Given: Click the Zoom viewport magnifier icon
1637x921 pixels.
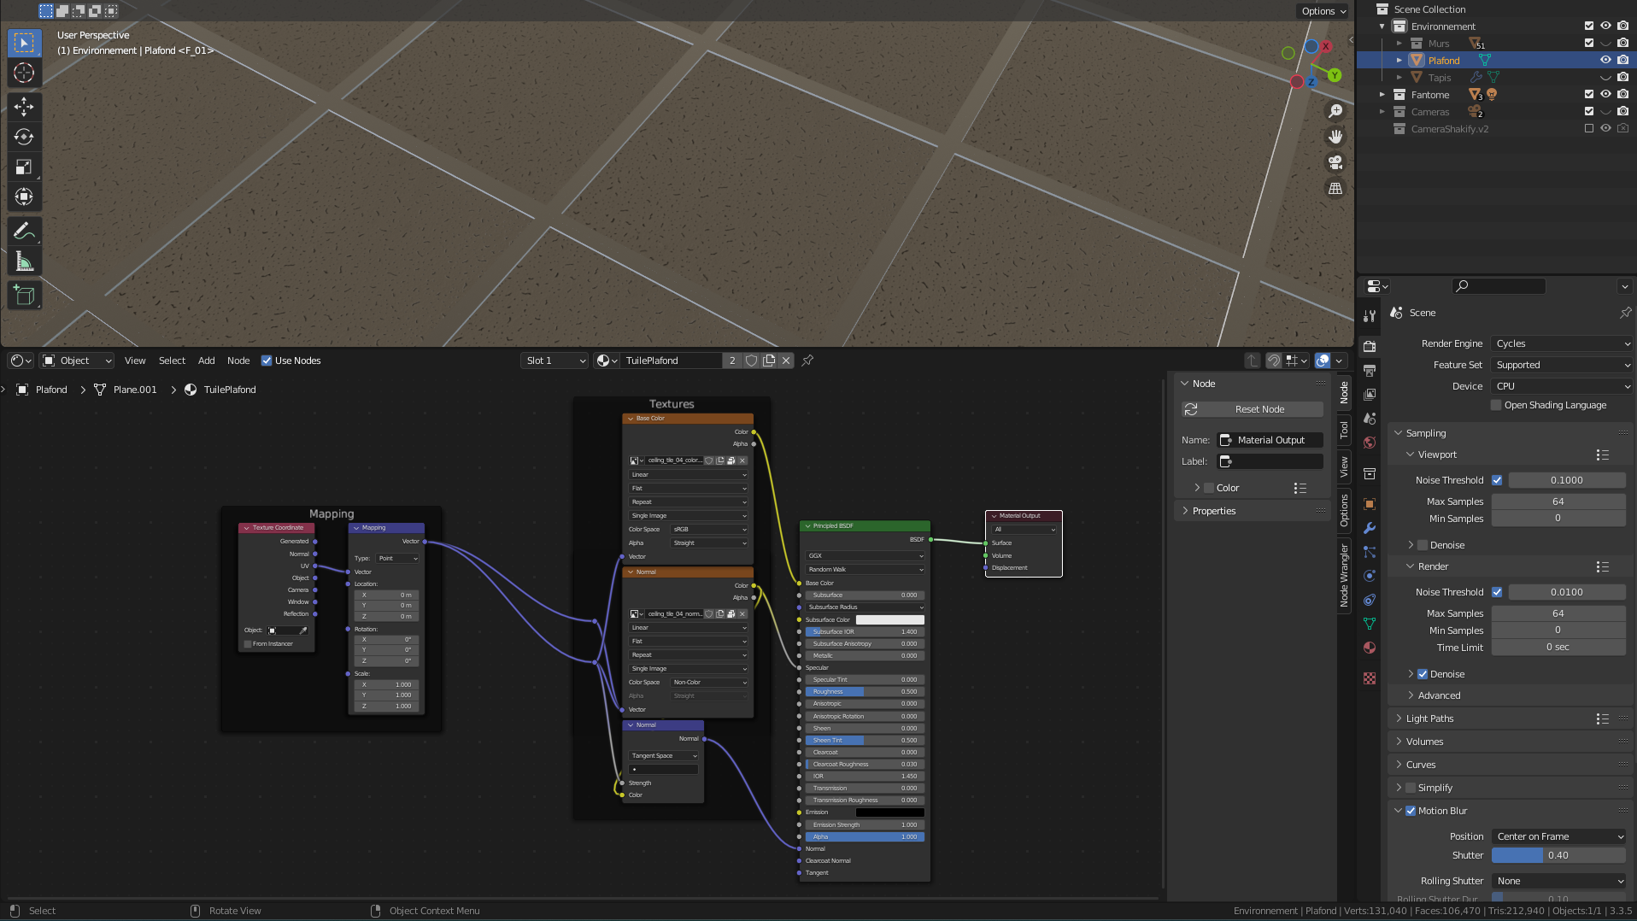Looking at the screenshot, I should 1335,111.
